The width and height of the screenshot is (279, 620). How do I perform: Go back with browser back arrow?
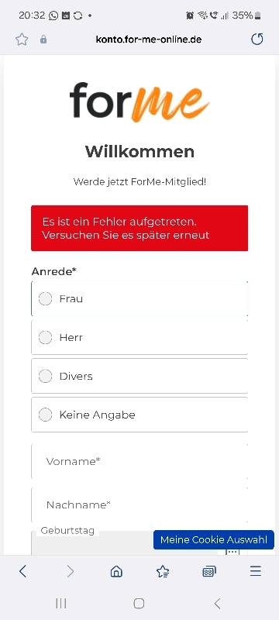(x=23, y=571)
